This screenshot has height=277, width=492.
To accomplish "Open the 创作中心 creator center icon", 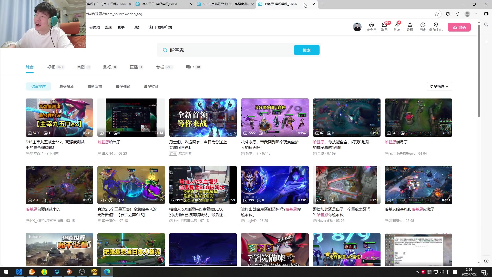I will (x=436, y=27).
